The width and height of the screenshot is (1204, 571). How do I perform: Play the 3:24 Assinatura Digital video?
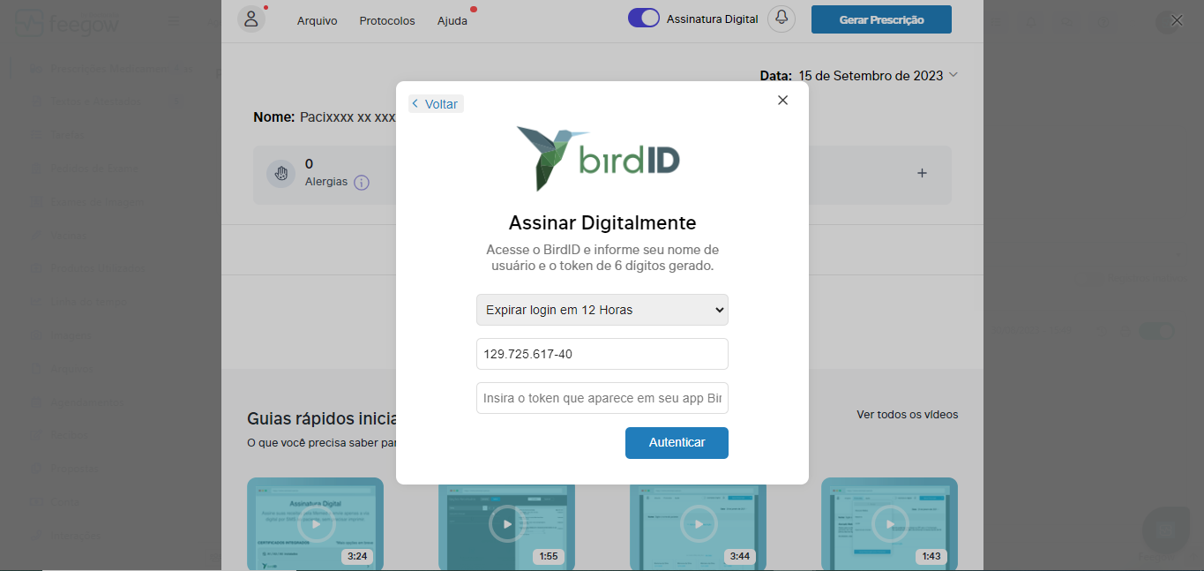[315, 524]
